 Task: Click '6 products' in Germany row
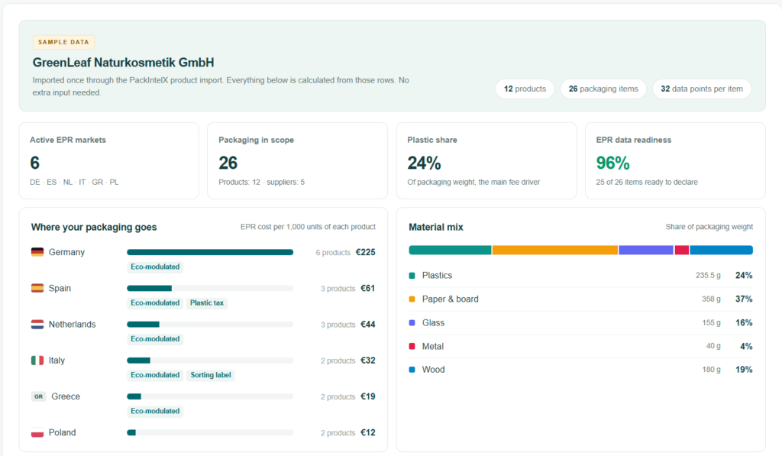(333, 253)
